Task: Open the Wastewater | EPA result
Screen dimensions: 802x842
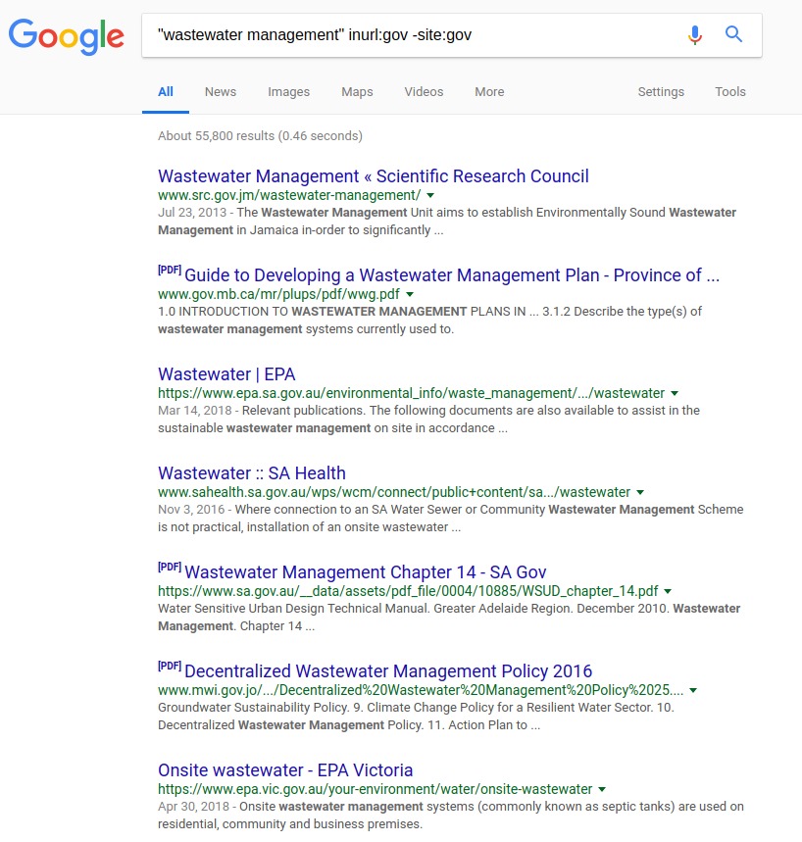Action: click(x=226, y=374)
